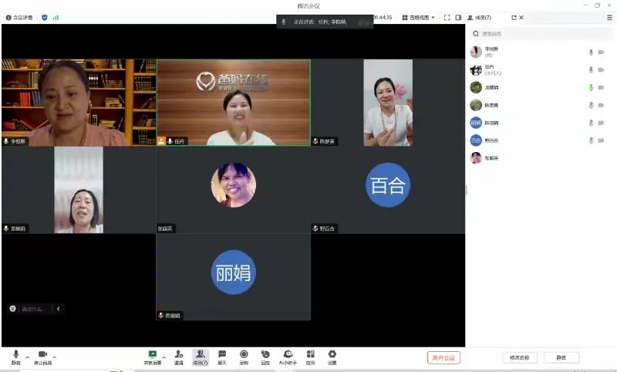Click the member search field

540,34
